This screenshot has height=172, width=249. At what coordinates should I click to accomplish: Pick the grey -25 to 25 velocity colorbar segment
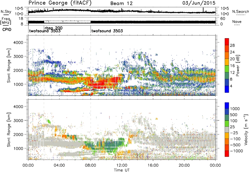pos(227,130)
